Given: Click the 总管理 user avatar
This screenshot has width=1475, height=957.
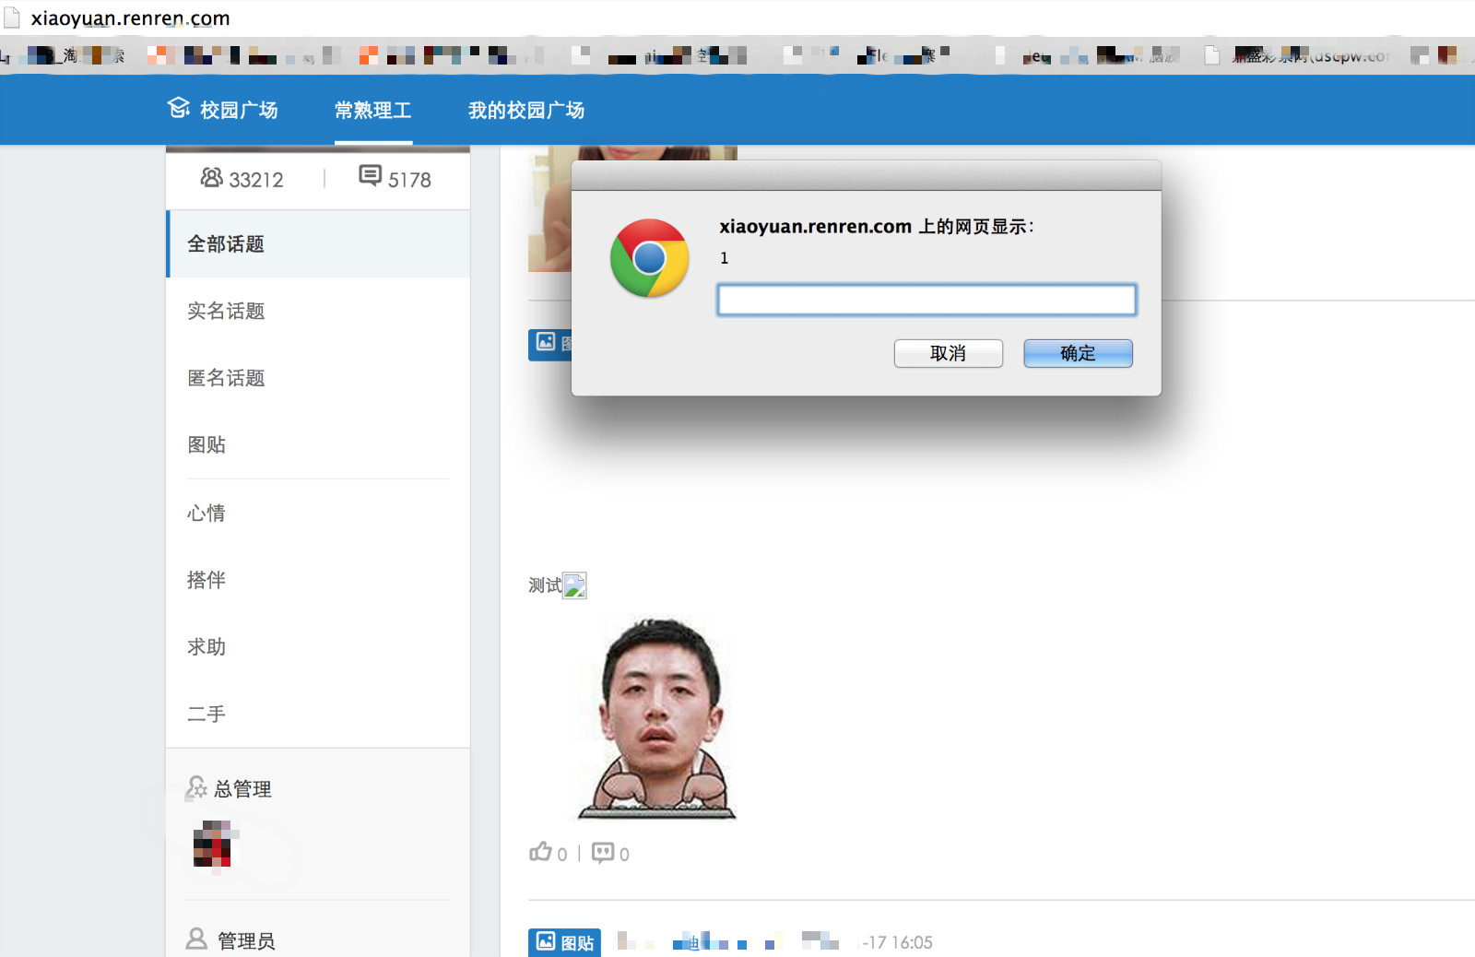Looking at the screenshot, I should (x=216, y=845).
